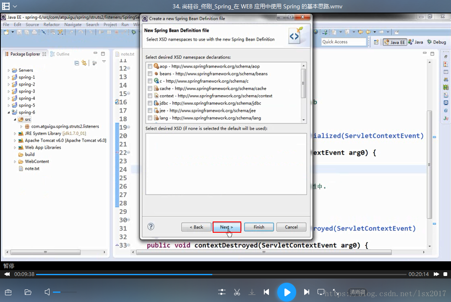Expand the WebContent folder node
451x302 pixels.
[x=15, y=161]
